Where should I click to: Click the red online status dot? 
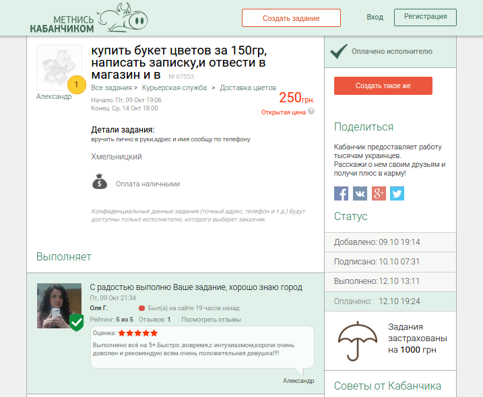pos(141,308)
